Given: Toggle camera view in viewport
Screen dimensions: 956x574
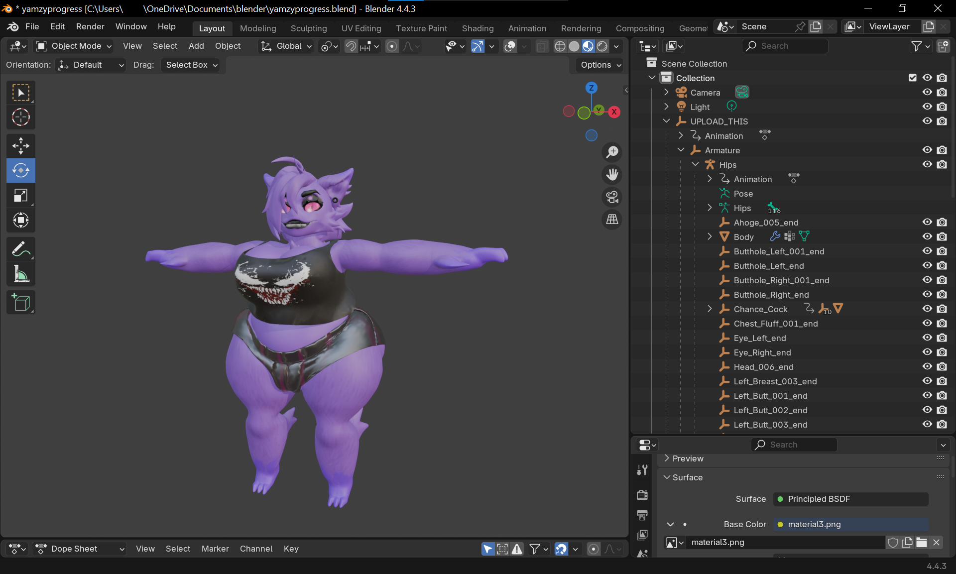Looking at the screenshot, I should tap(612, 197).
